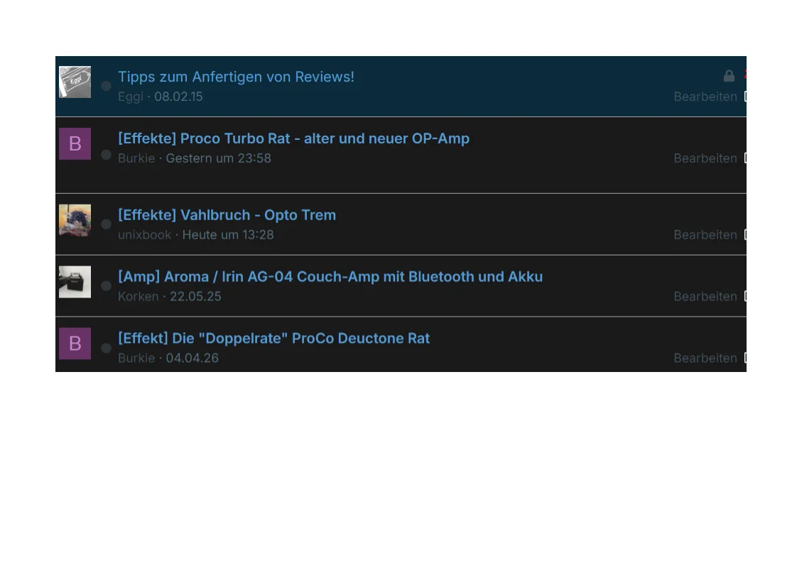Open Burkie's avatar beside the Turbo Rat thread
The height and width of the screenshot is (563, 797).
[75, 143]
